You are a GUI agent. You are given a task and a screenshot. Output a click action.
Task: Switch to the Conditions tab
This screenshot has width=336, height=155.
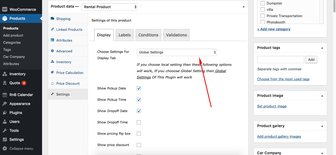coord(148,35)
